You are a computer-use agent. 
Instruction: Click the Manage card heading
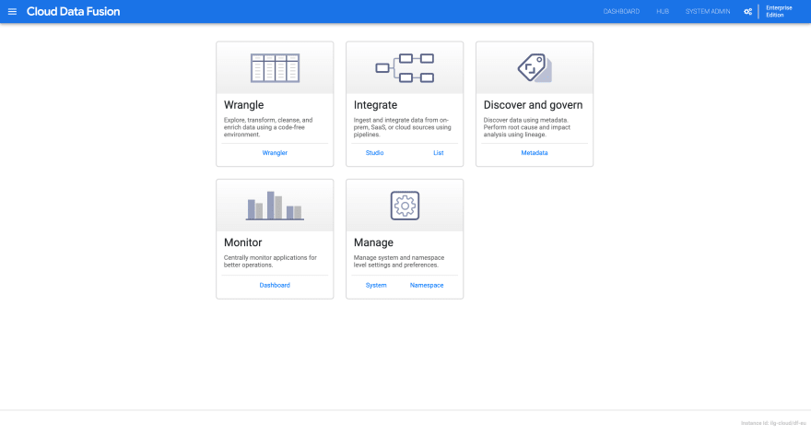click(373, 242)
